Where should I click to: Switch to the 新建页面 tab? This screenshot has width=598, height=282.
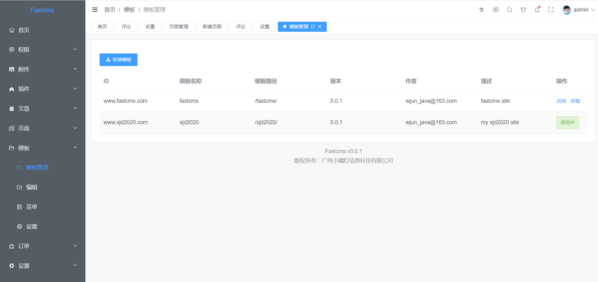212,27
